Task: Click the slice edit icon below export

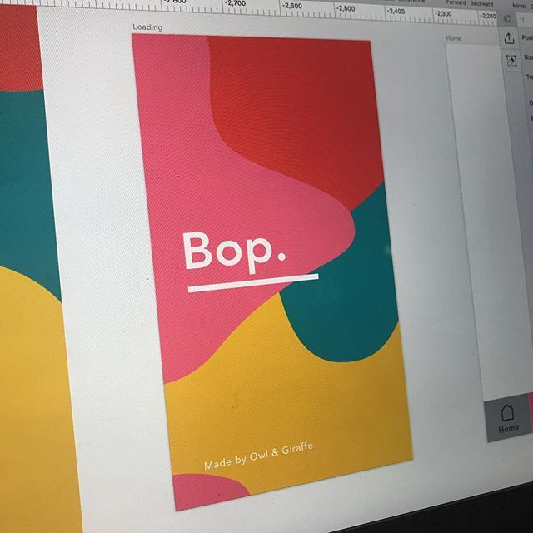Action: click(511, 61)
